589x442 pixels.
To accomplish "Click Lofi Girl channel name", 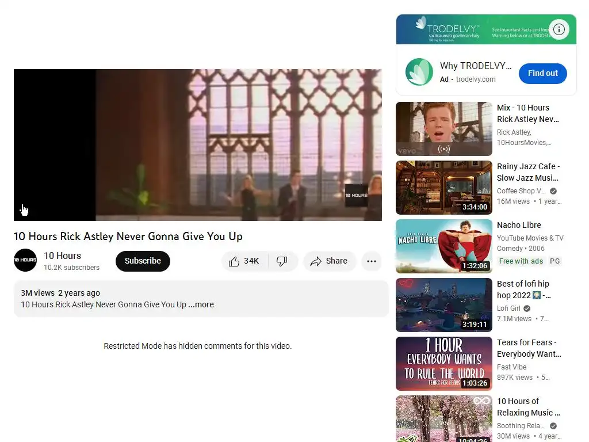I will pos(508,308).
